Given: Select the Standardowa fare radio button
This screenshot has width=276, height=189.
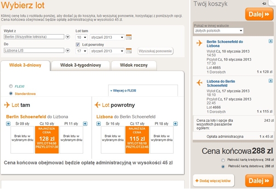Looking at the screenshot, I should (11, 93).
